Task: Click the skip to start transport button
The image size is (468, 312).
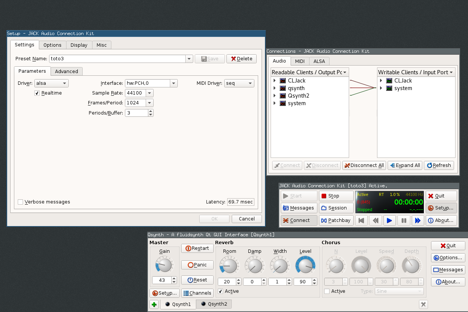Action: pos(362,220)
